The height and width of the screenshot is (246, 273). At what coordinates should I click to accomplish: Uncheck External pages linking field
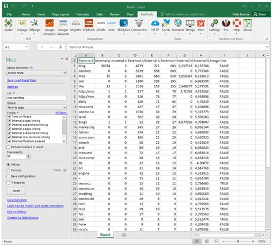9,129
